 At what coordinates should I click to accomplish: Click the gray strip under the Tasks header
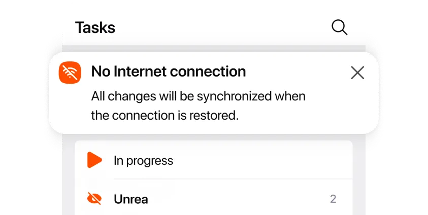[213, 48]
